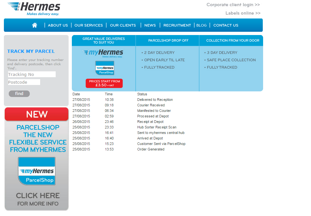Screen dimensions: 311x216
Task: Click 'Click here for more info' text
Action: coord(38,199)
